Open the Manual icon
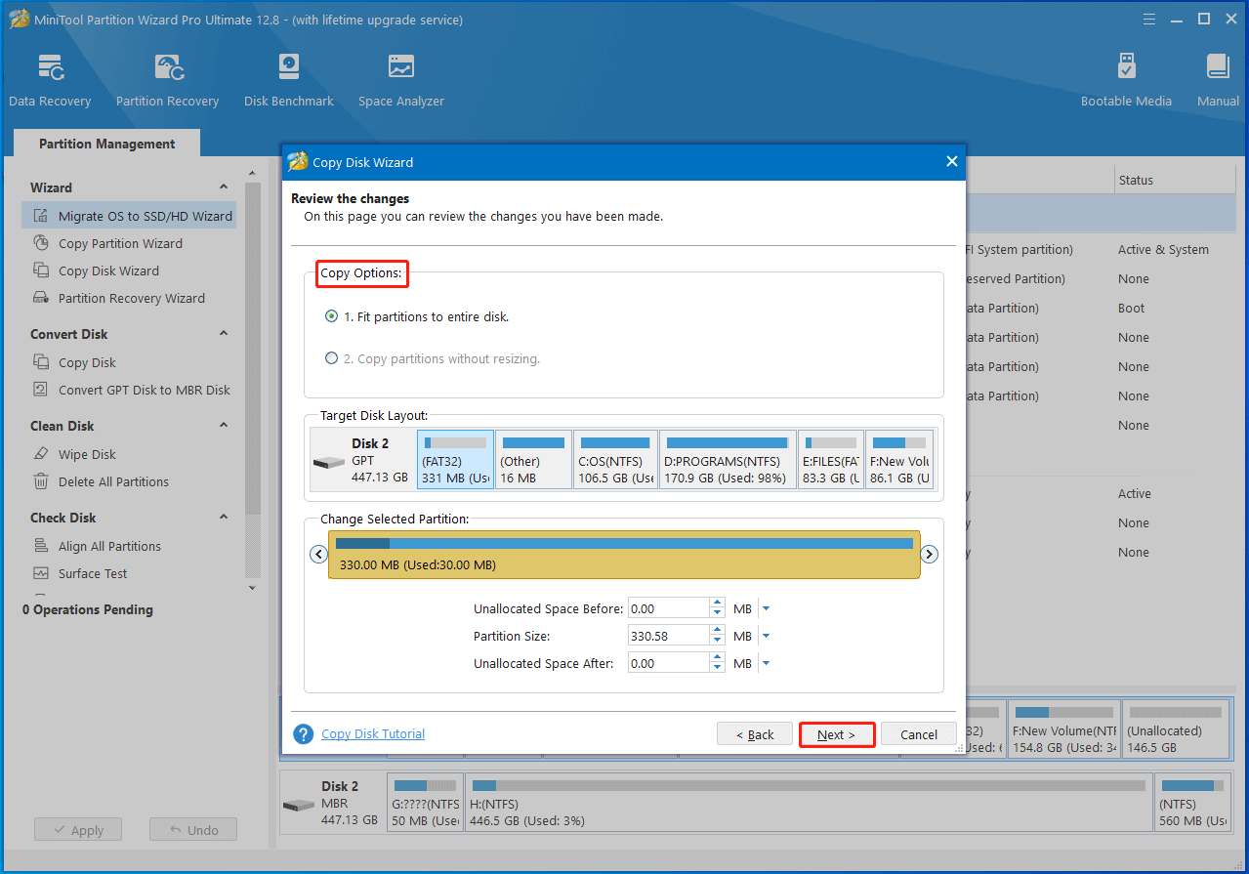This screenshot has height=874, width=1249. [x=1218, y=67]
